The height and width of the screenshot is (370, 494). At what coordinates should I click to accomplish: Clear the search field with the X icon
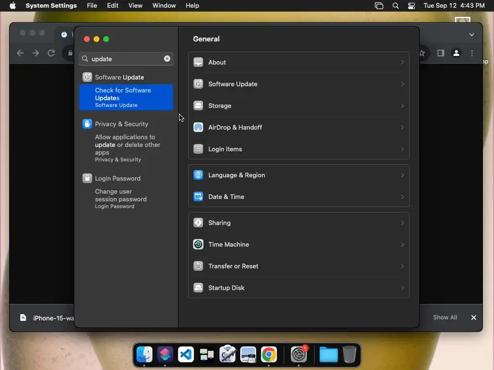(167, 58)
